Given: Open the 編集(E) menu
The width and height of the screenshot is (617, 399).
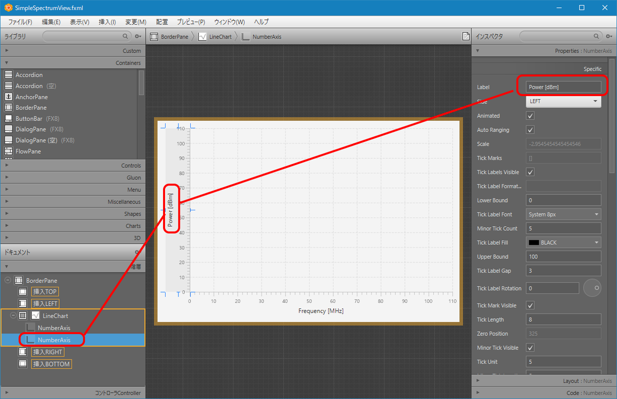Looking at the screenshot, I should coord(51,22).
